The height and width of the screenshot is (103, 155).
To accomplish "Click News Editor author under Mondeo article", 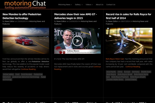I will pos(10,21).
